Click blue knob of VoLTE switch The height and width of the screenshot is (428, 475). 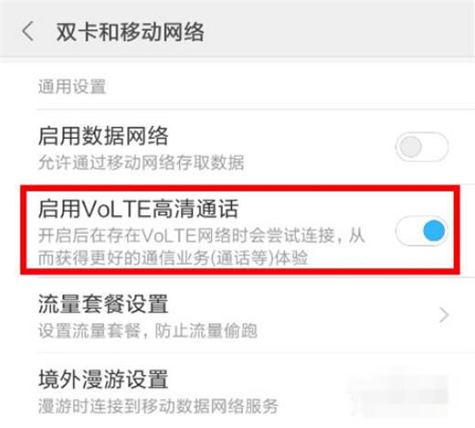[x=434, y=231]
